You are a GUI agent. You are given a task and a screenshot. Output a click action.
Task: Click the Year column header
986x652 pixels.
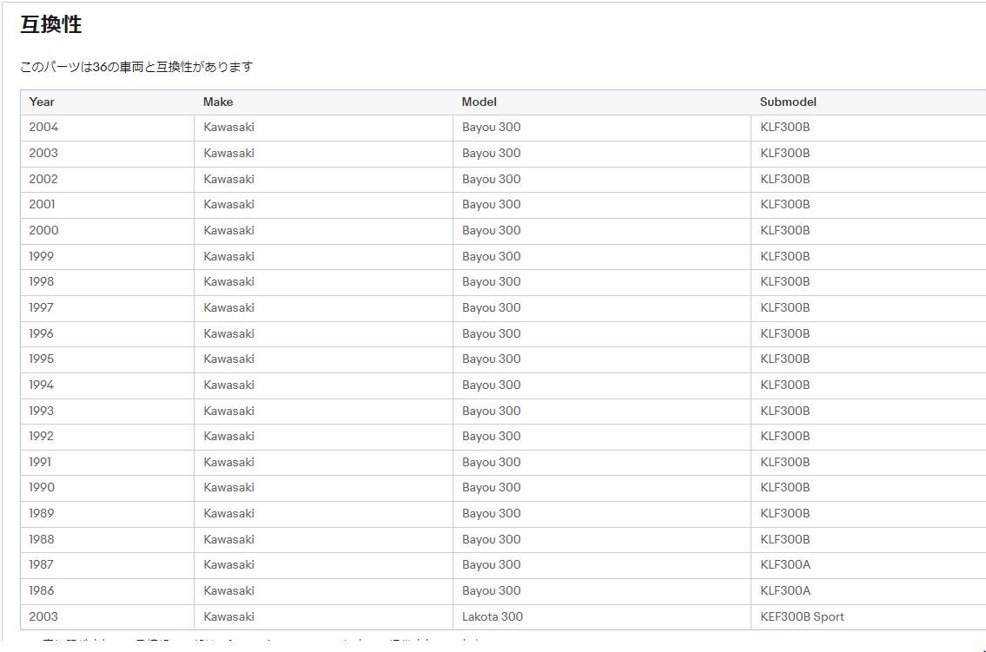coord(42,102)
